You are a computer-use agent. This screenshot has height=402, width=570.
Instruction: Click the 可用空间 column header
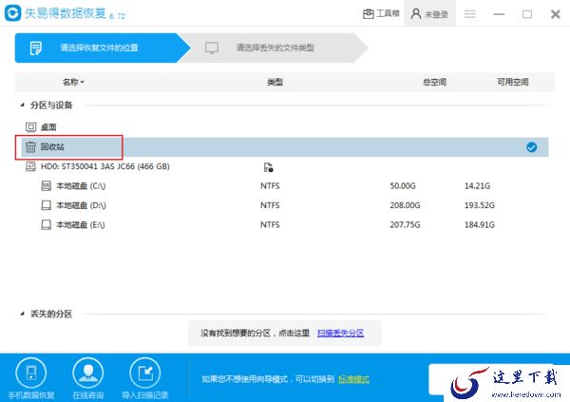pyautogui.click(x=513, y=82)
